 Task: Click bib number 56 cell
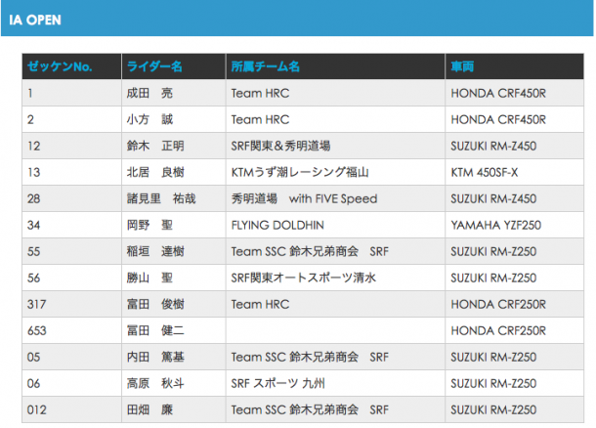coord(72,278)
